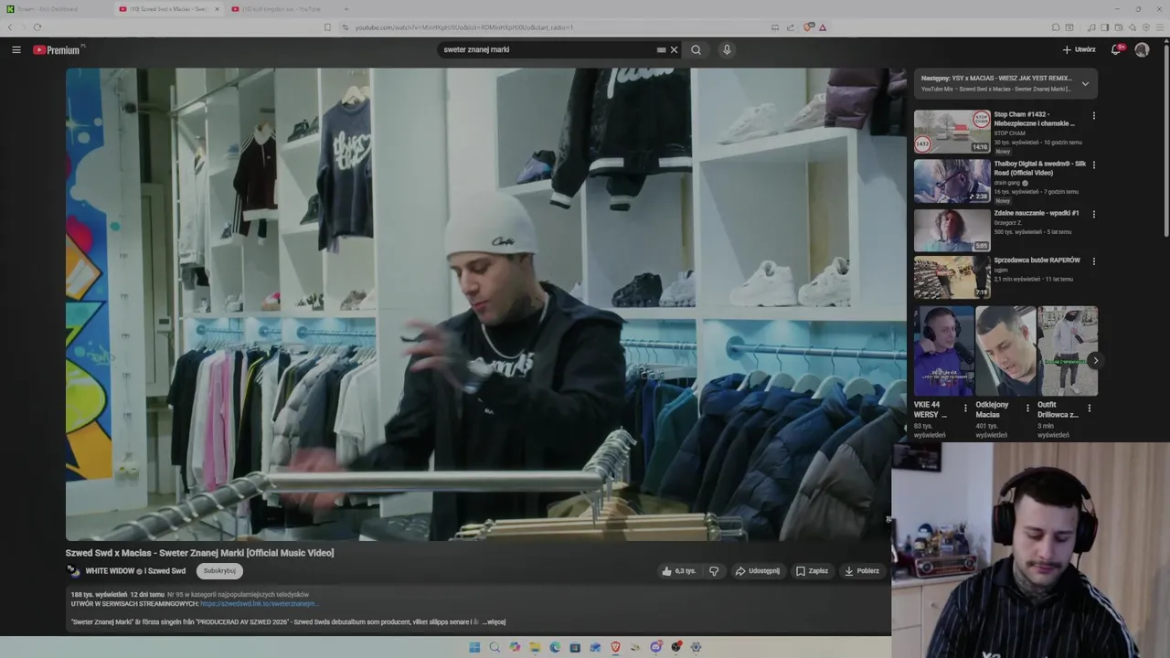Open the Outfit Drillowca short

point(1068,351)
